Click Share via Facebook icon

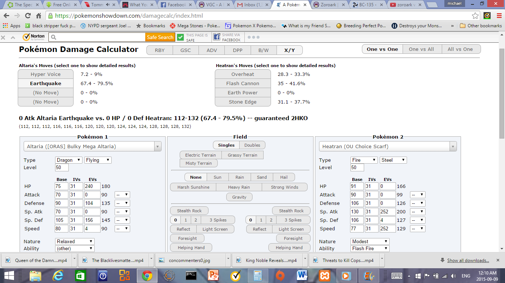click(x=217, y=37)
